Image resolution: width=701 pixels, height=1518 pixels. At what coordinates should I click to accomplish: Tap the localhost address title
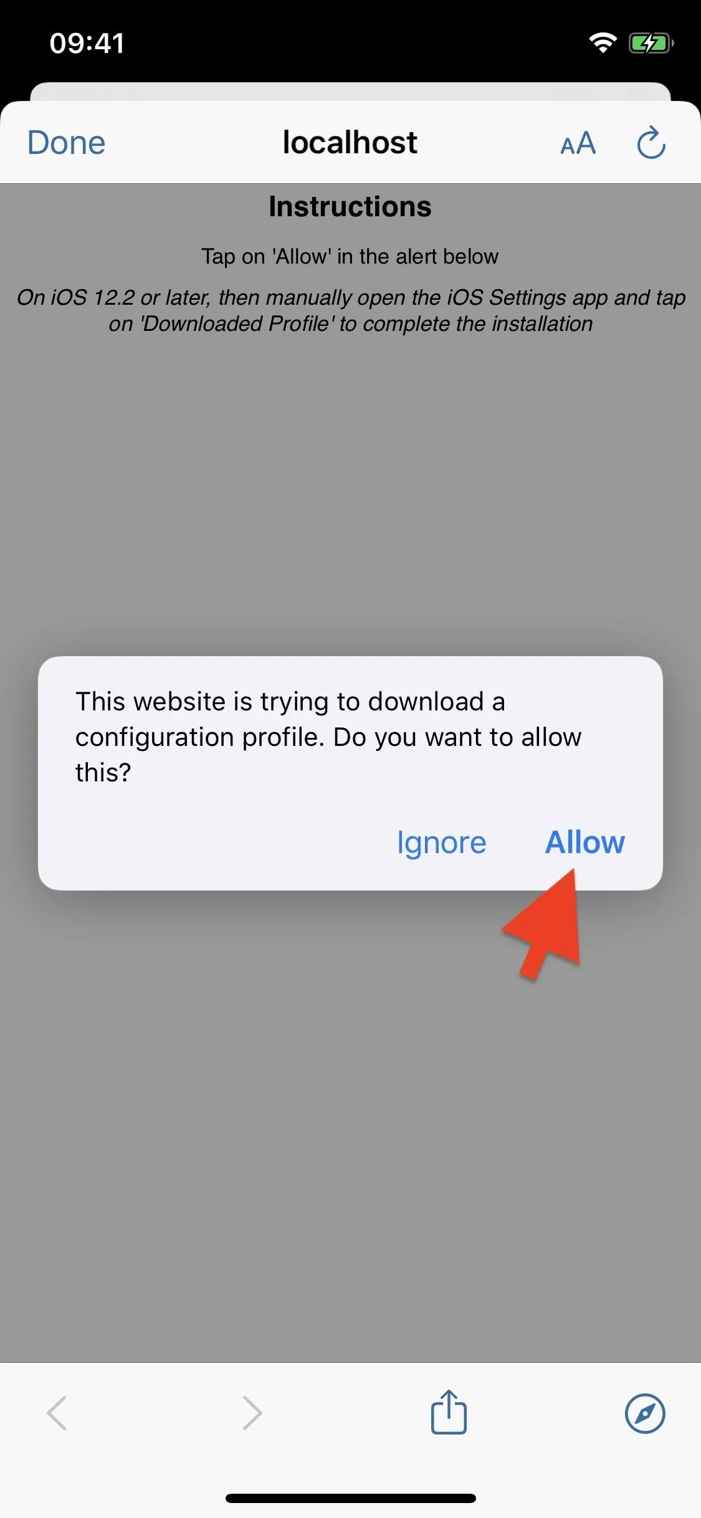[350, 142]
